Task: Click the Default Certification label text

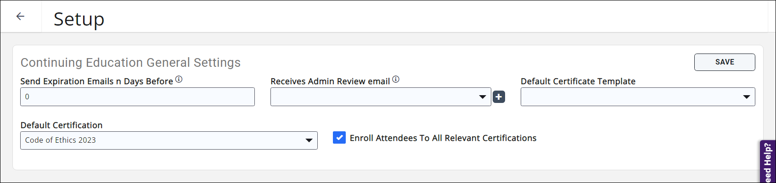Action: [62, 125]
